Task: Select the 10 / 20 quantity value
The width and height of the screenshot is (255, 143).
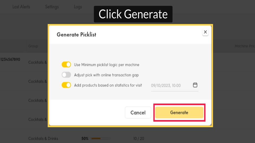Action: (x=139, y=138)
